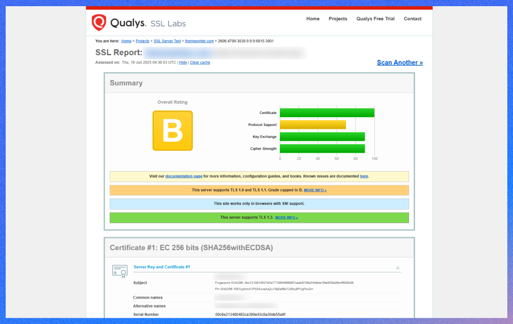
Task: Open the Contact navigation item
Action: pos(413,19)
